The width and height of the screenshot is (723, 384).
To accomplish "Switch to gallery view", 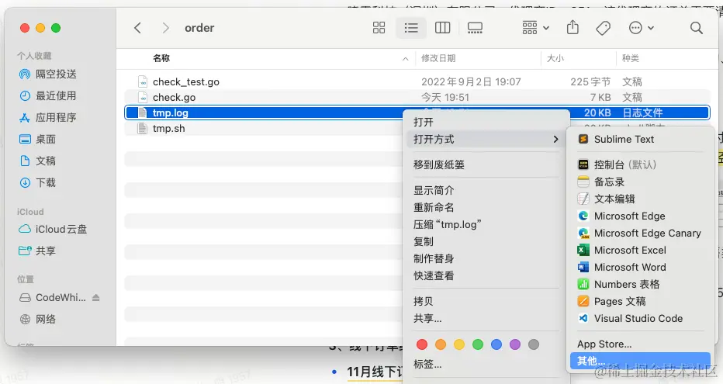I will 475,28.
